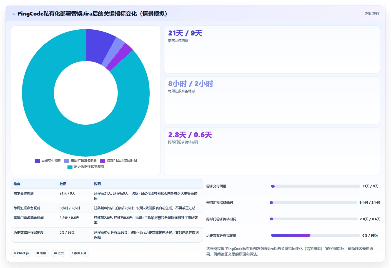Click the 需求交付周期 progress bar
This screenshot has height=268, width=391.
[x=315, y=186]
